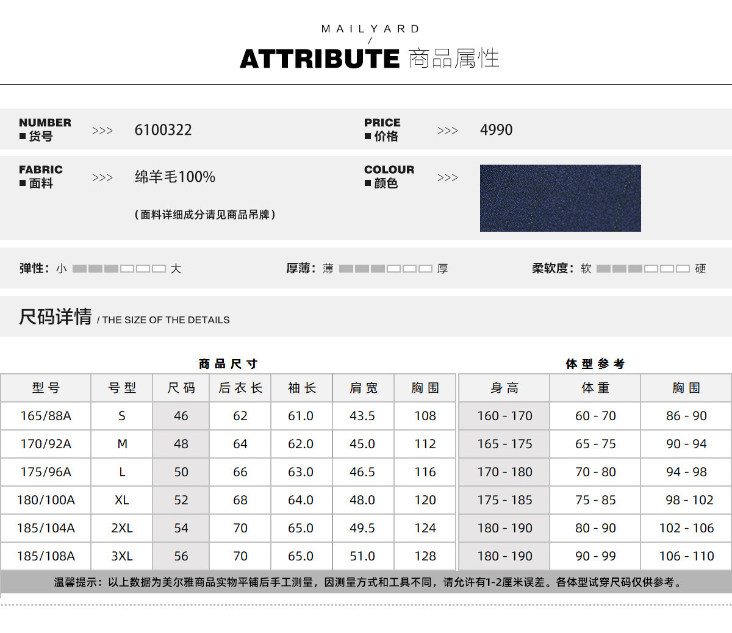Click the 体重 column header
732x633 pixels.
[595, 388]
